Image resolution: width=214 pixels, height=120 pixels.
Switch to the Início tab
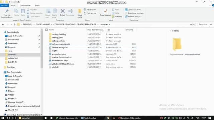[x=13, y=5]
